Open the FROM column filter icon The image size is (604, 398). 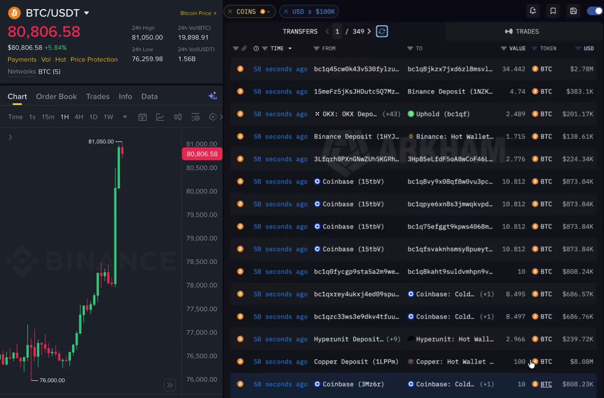click(316, 48)
